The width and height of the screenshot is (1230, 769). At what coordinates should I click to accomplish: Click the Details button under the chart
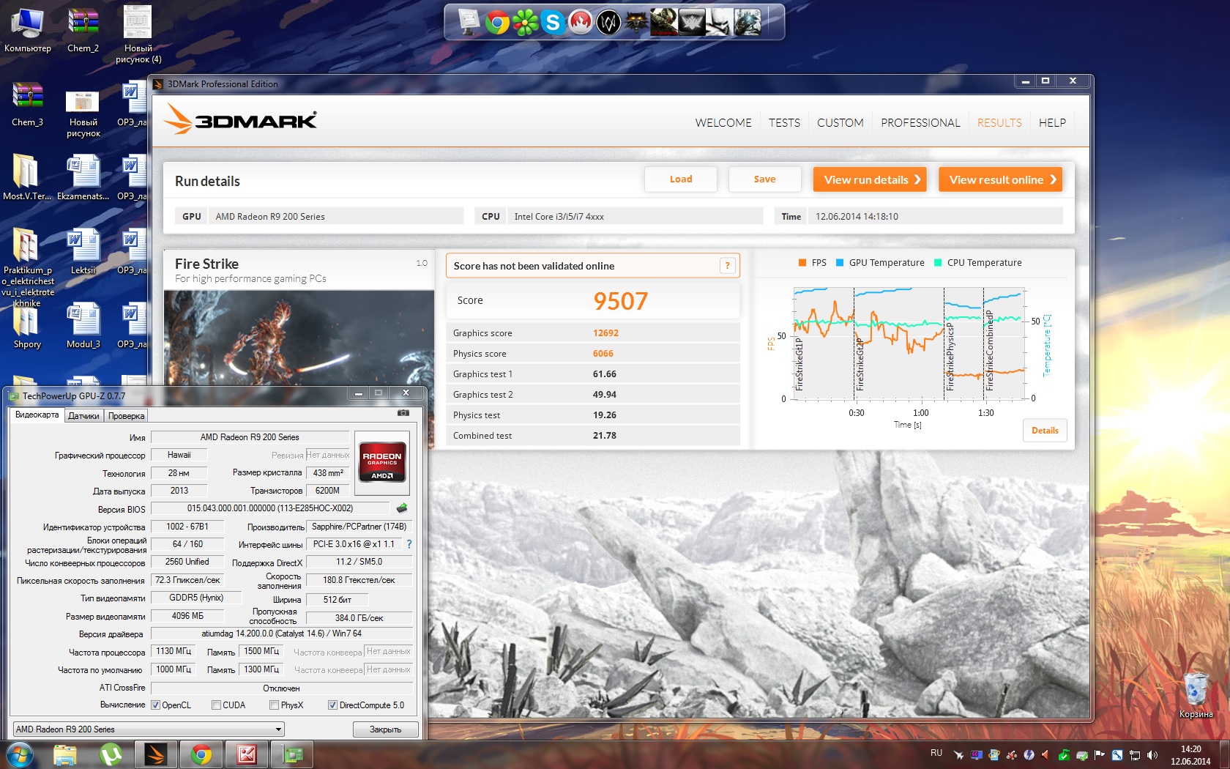pos(1045,431)
